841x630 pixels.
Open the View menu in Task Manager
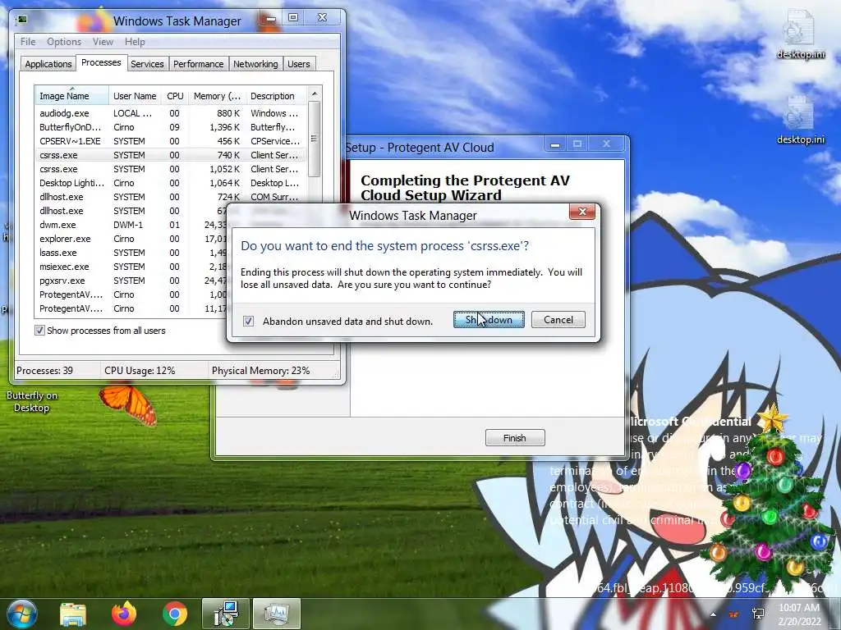coord(103,41)
